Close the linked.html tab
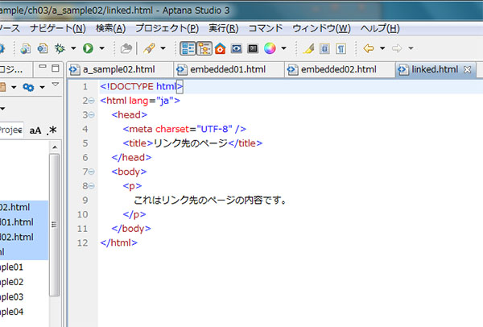The width and height of the screenshot is (483, 327). pyautogui.click(x=467, y=70)
